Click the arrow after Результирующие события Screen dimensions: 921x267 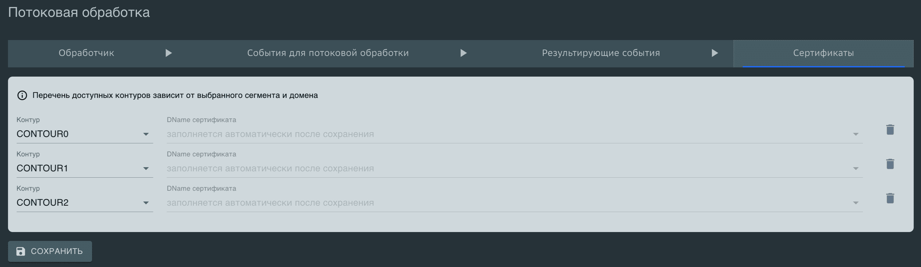[x=715, y=53]
